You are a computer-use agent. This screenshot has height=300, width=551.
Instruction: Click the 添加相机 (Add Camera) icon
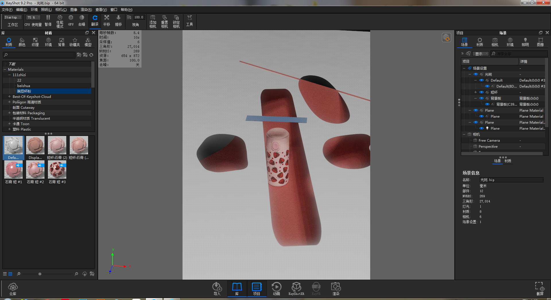pyautogui.click(x=153, y=21)
